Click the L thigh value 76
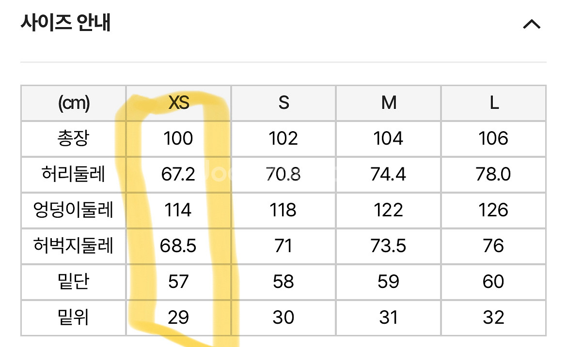Screen dimensions: 567x347 coord(493,246)
